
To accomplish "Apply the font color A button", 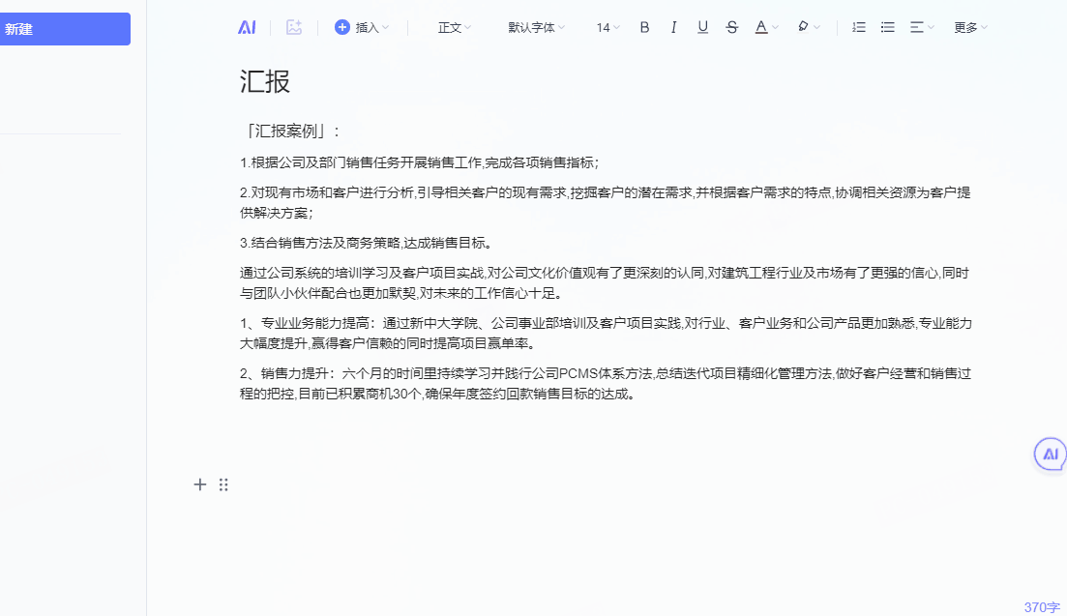I will click(x=761, y=27).
